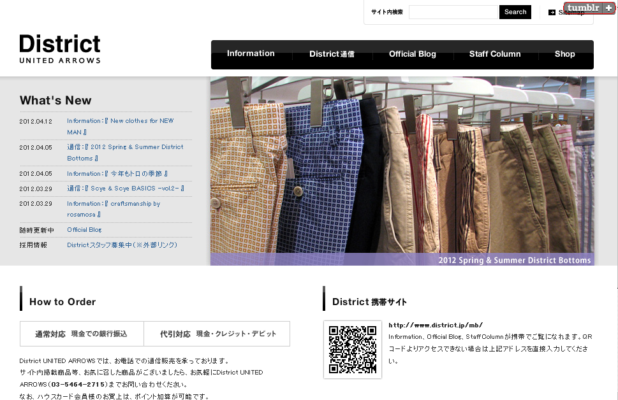The image size is (618, 400).
Task: Click the QR code image
Action: 353,350
